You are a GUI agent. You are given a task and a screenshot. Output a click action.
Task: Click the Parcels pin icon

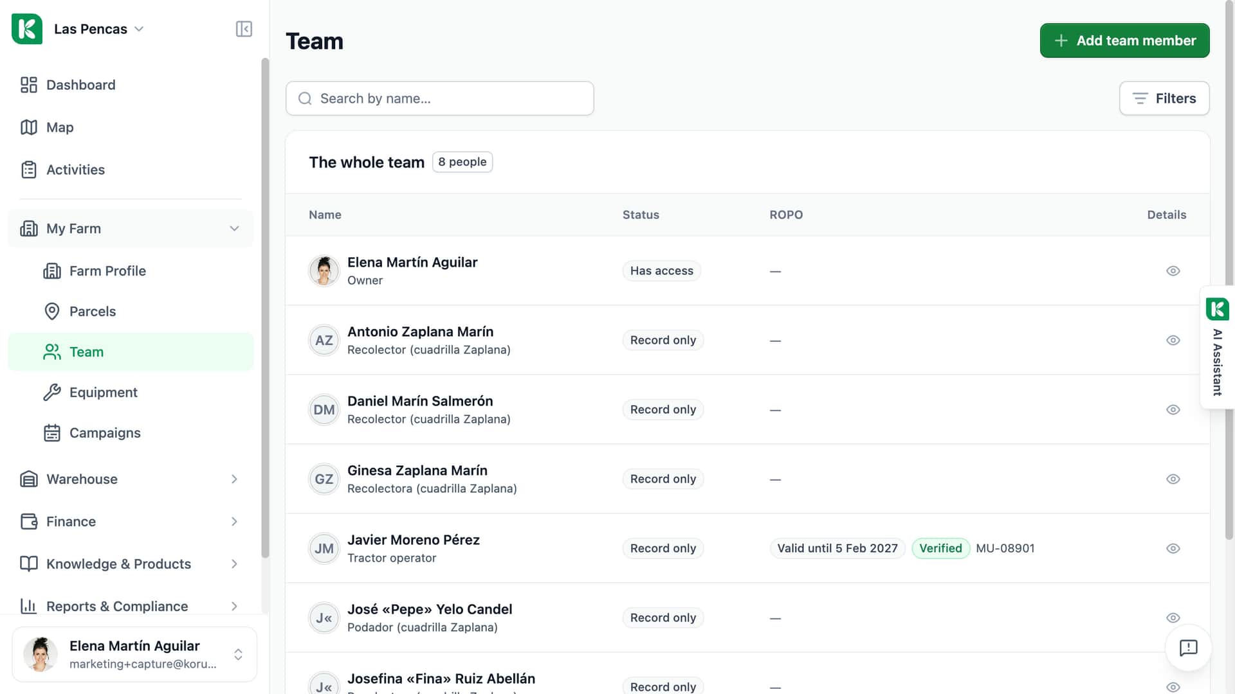52,312
